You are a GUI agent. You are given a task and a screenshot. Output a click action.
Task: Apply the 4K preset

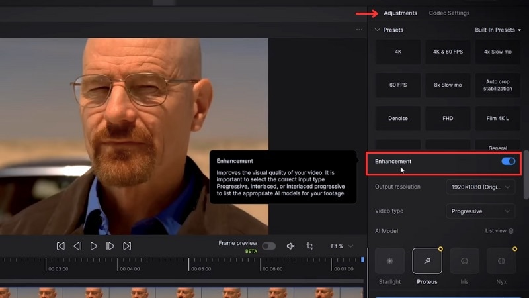398,52
